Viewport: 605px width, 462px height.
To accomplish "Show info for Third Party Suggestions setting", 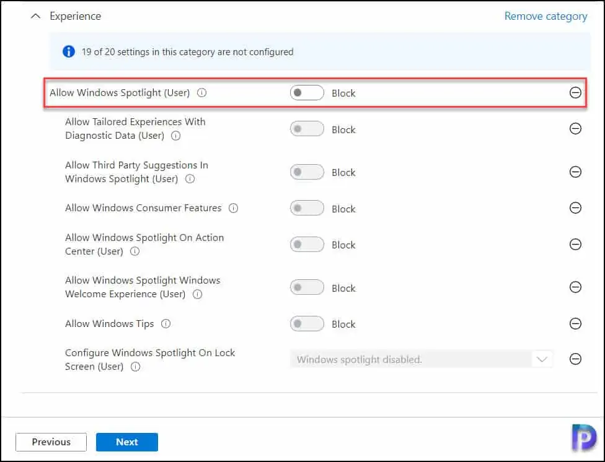I will point(190,179).
